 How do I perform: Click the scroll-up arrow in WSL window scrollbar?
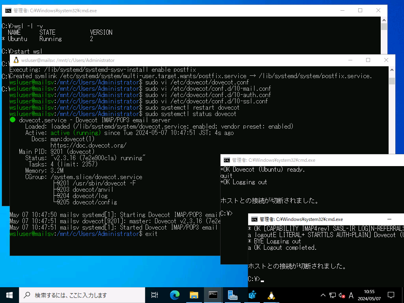[391, 70]
